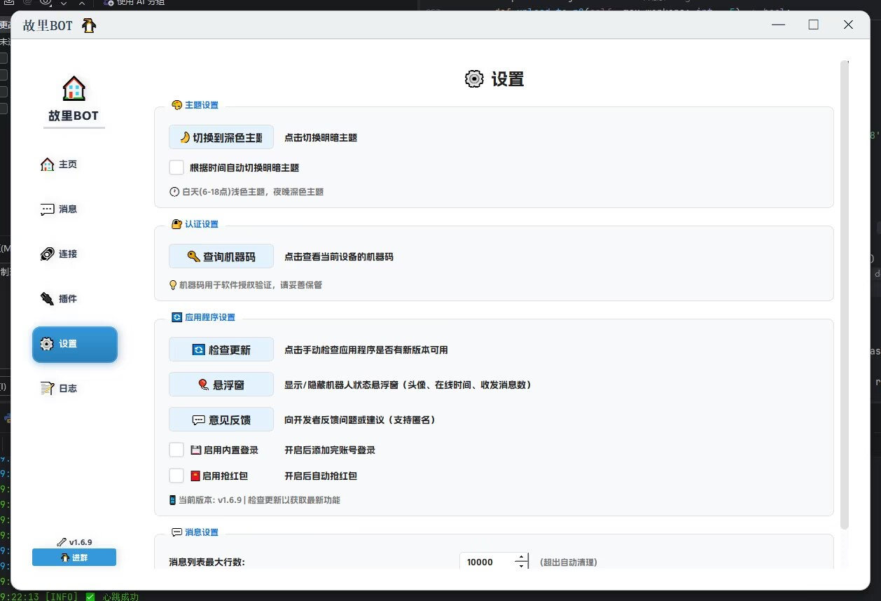Check the 启用内置登录 option
This screenshot has height=601, width=881.
176,449
